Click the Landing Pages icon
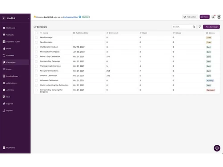The width and height of the screenshot is (223, 167). point(4,76)
